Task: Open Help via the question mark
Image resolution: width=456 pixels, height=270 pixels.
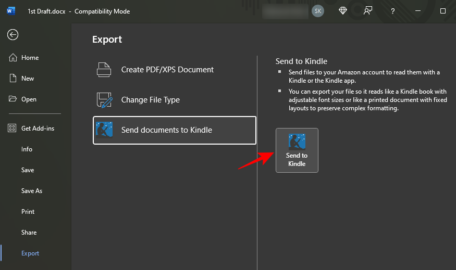Action: [x=393, y=11]
